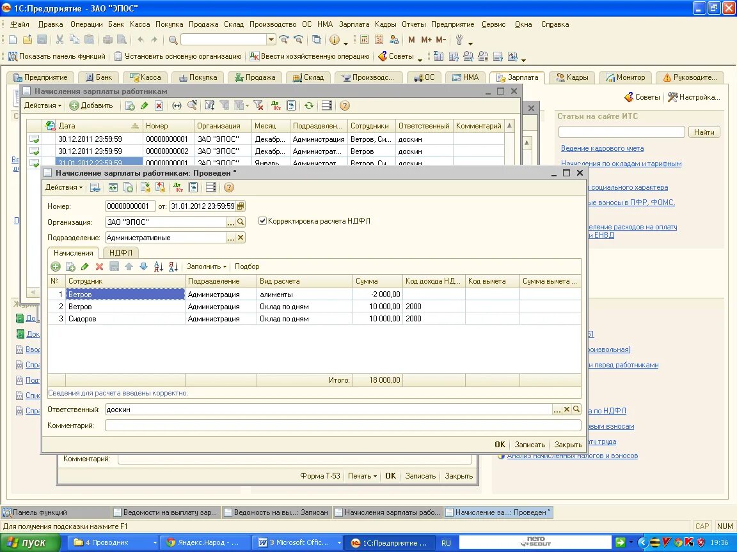Delete the current row using the red X
The image size is (737, 552).
(99, 266)
